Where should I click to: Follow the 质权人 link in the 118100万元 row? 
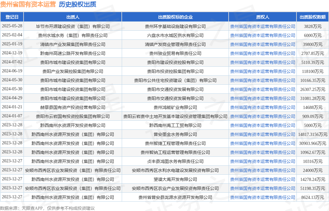262,71
